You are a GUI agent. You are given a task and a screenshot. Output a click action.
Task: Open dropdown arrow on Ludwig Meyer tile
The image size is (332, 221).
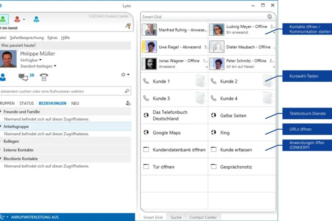pyautogui.click(x=274, y=33)
